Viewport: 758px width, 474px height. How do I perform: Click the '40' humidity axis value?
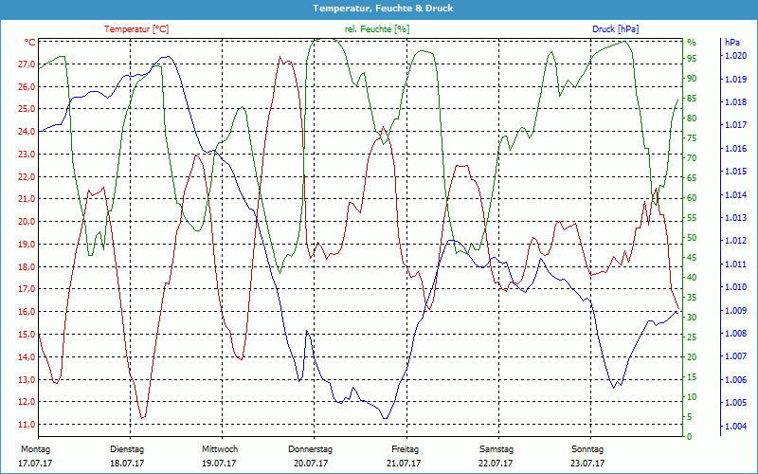692,277
